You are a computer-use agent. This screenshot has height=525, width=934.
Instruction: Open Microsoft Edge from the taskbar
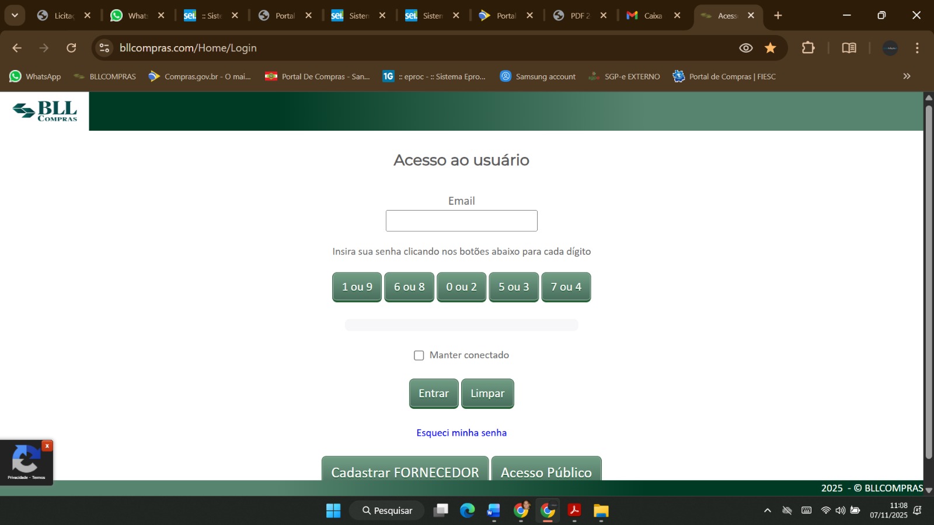(x=467, y=510)
